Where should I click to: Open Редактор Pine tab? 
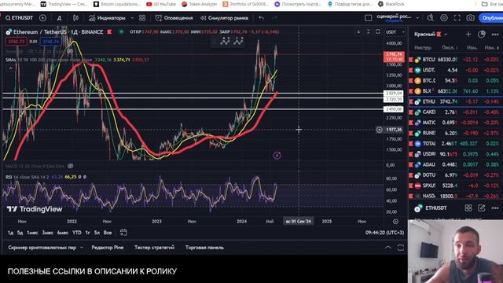coord(108,248)
